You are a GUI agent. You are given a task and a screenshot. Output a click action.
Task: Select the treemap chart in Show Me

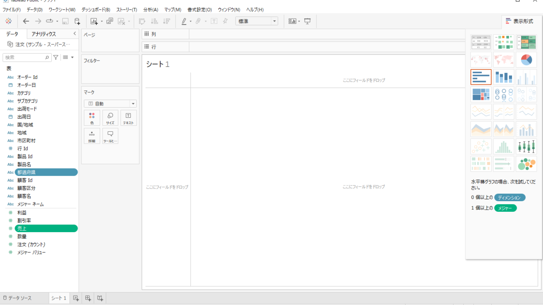point(481,94)
